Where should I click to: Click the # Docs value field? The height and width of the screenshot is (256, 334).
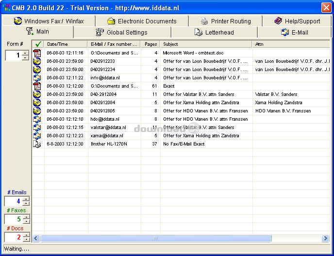[14, 237]
